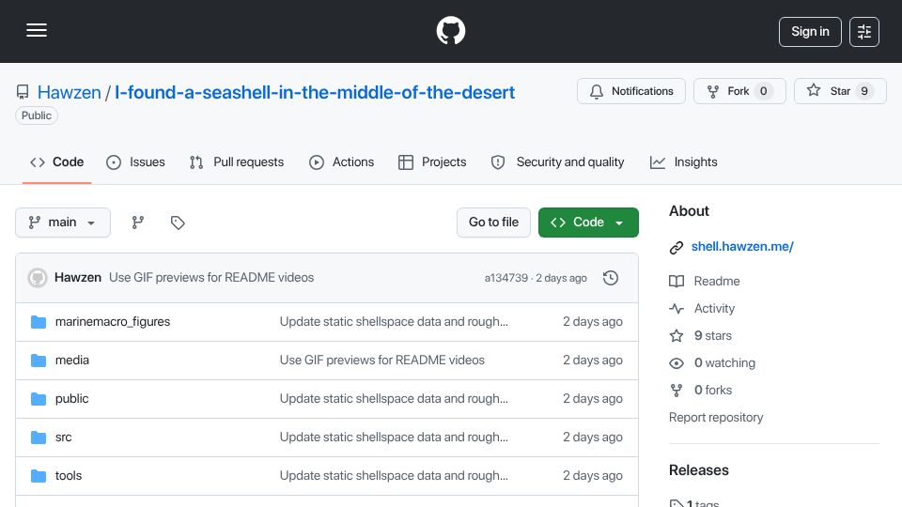Click the folder icon beside marinemacro_figures
Screen dimensions: 902x507
[x=39, y=322]
